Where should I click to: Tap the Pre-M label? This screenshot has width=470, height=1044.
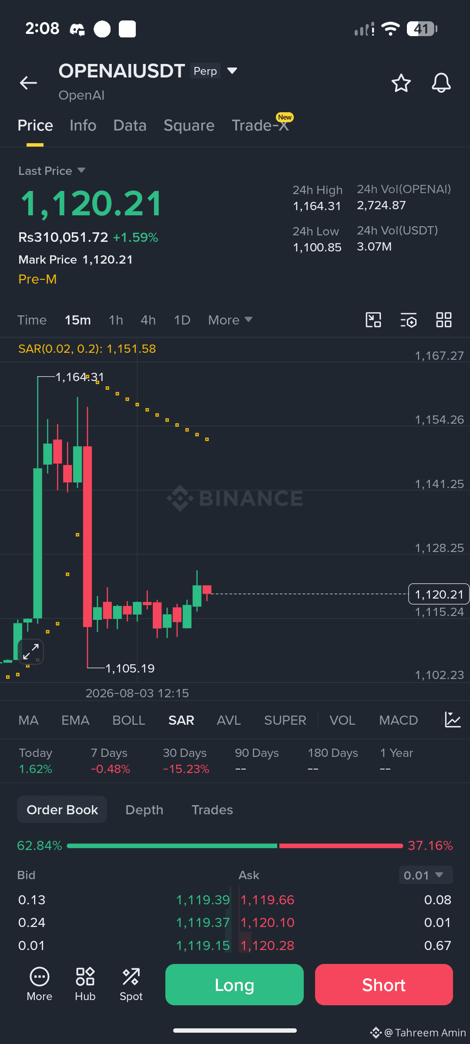[x=37, y=279]
